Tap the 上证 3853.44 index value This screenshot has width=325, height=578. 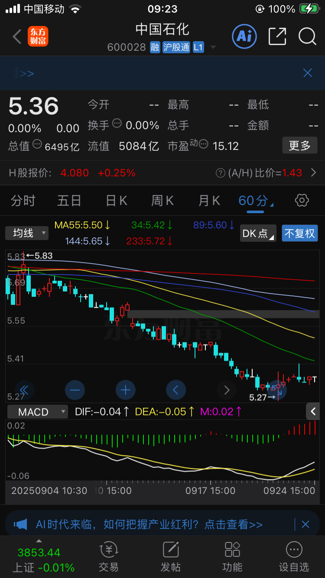tap(39, 552)
